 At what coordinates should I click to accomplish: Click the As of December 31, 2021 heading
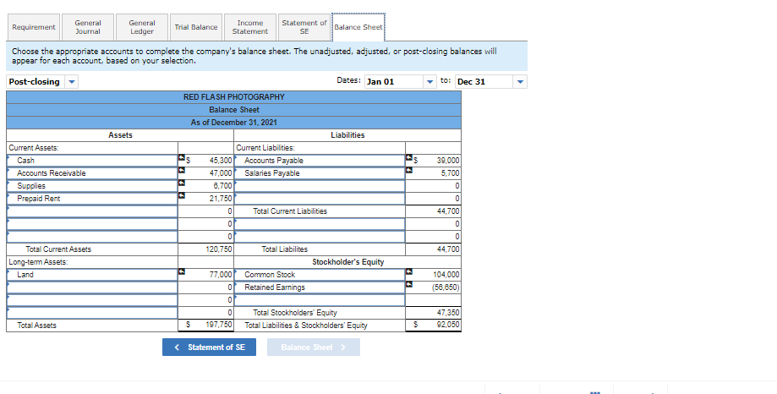[x=234, y=123]
